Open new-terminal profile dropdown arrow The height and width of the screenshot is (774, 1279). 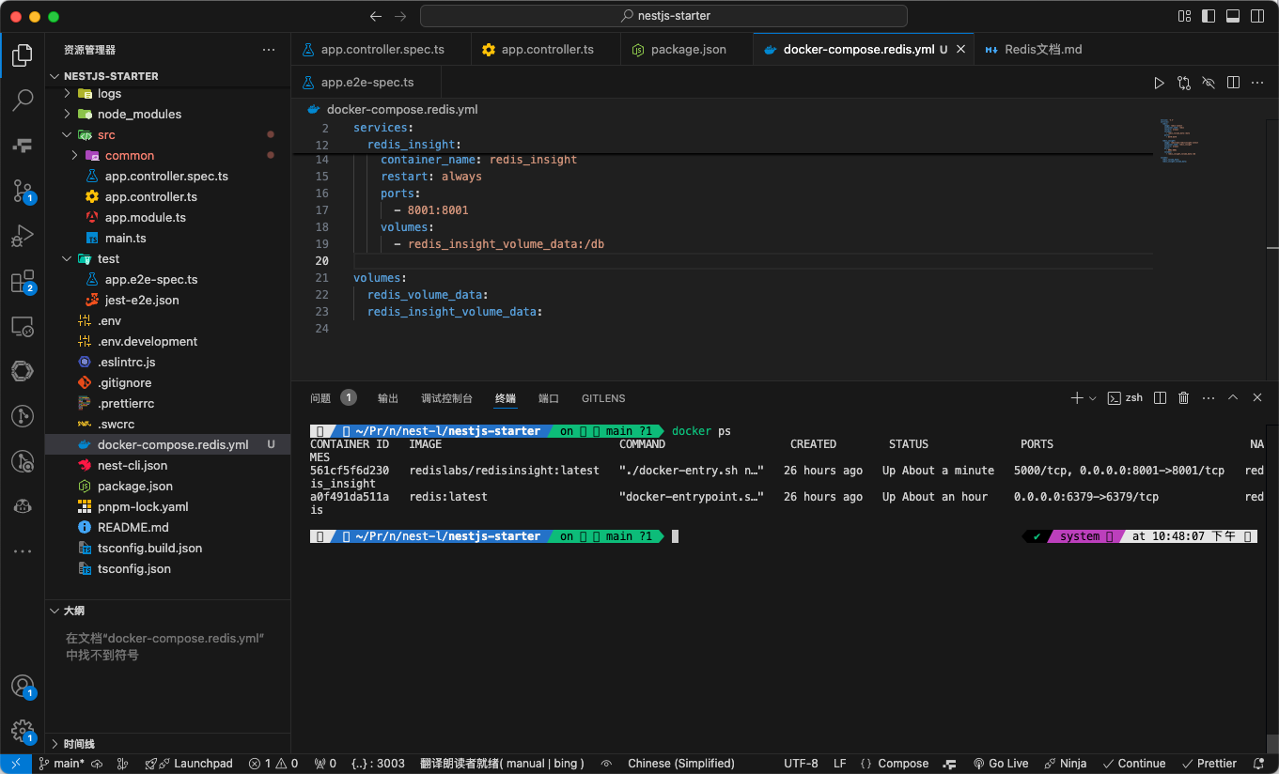pos(1092,398)
